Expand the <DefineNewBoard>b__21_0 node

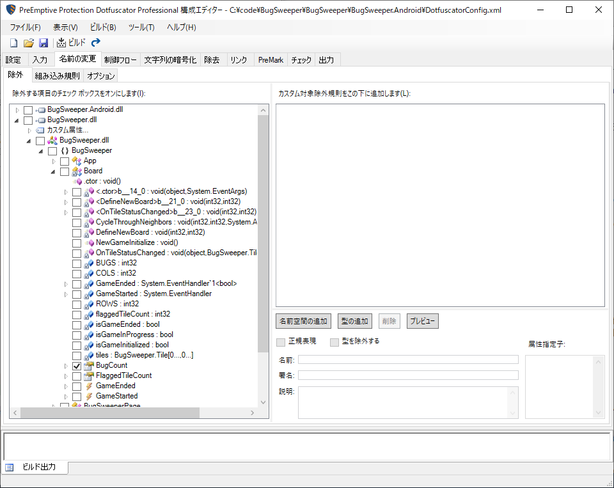(x=66, y=202)
